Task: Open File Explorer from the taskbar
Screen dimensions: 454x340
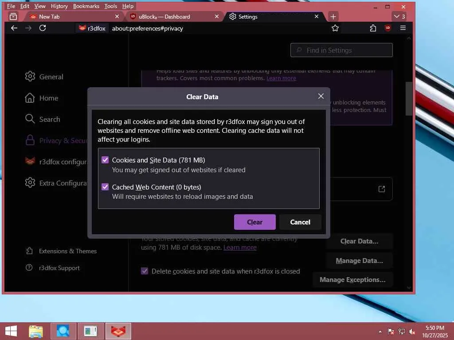Action: pos(36,331)
